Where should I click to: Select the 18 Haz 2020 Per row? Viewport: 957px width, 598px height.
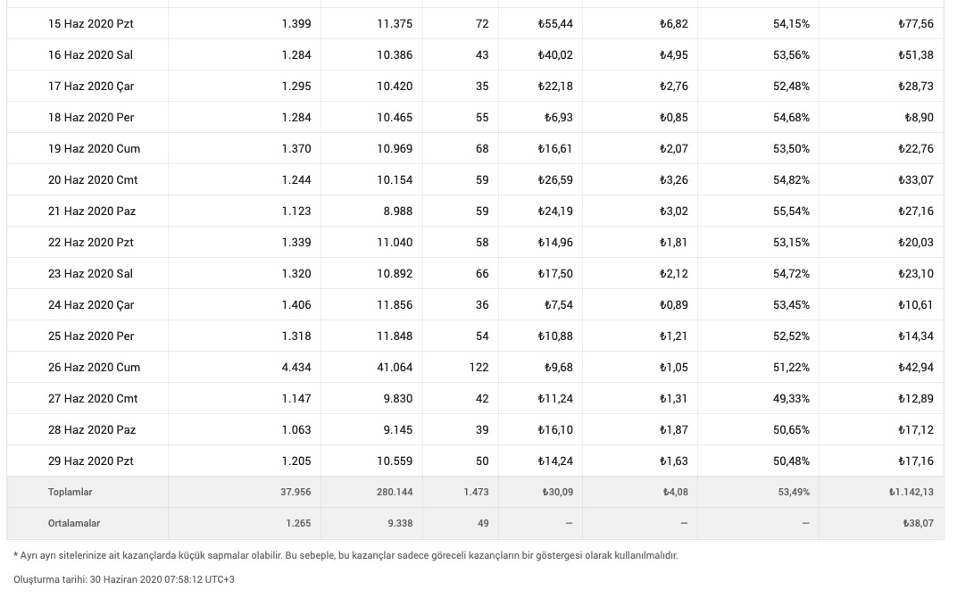click(x=476, y=117)
